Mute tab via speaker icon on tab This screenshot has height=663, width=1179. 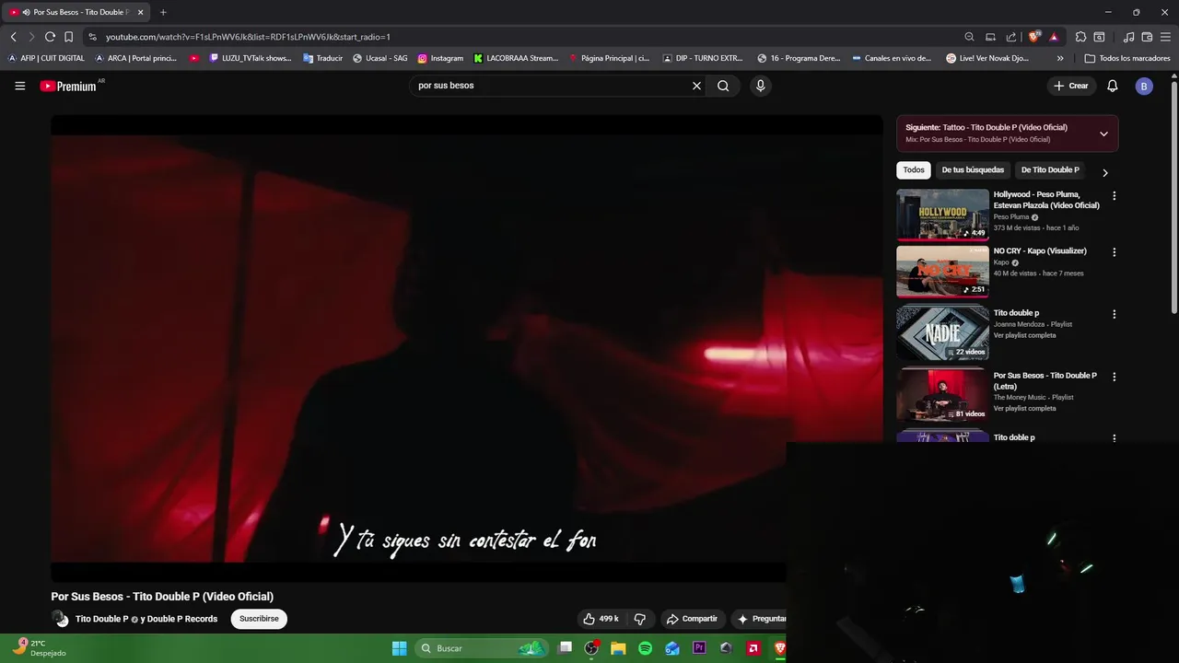point(25,12)
